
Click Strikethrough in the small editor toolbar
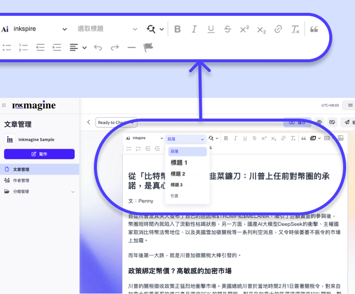click(x=255, y=138)
